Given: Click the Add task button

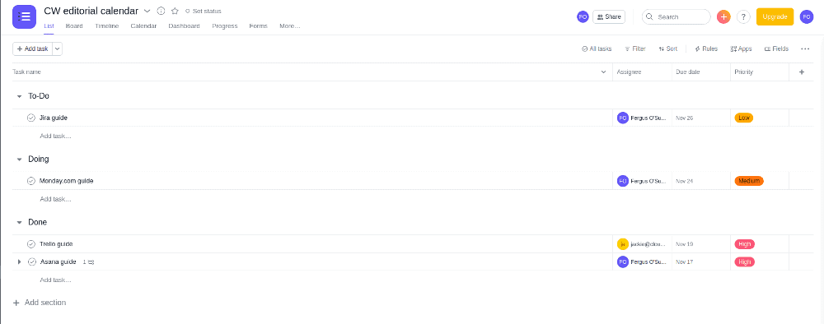Looking at the screenshot, I should 32,49.
